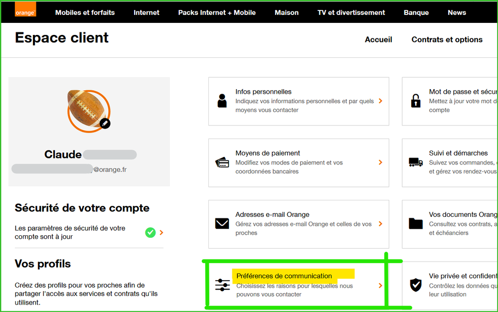
Task: Open Adresses e-mail Orange via its chevron
Action: click(x=380, y=224)
